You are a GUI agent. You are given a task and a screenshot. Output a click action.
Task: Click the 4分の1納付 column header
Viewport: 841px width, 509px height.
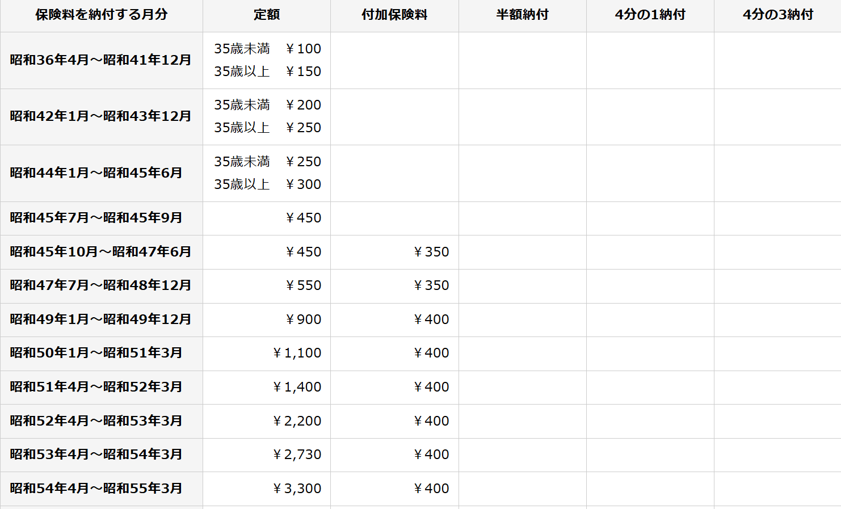tap(650, 15)
